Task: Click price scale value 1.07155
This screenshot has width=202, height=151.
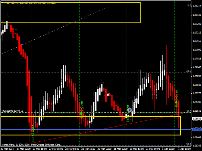Action: click(x=197, y=41)
